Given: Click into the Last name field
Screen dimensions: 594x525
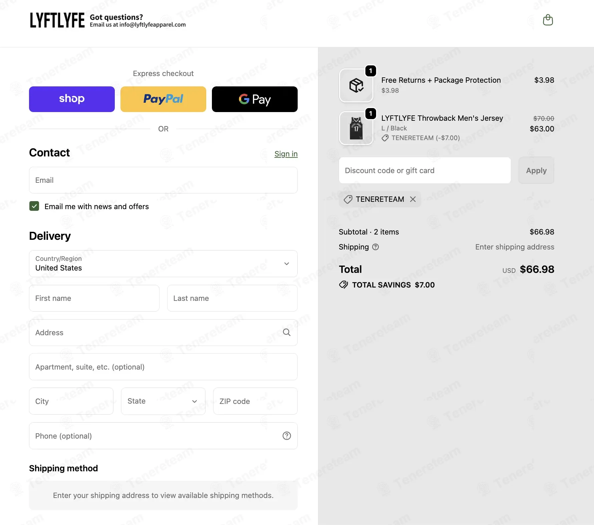Looking at the screenshot, I should (x=232, y=298).
